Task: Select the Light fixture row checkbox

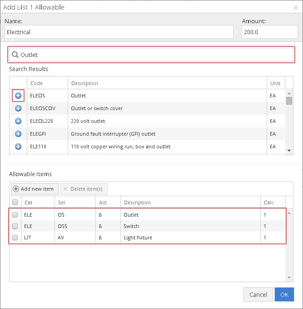Action: [15, 238]
